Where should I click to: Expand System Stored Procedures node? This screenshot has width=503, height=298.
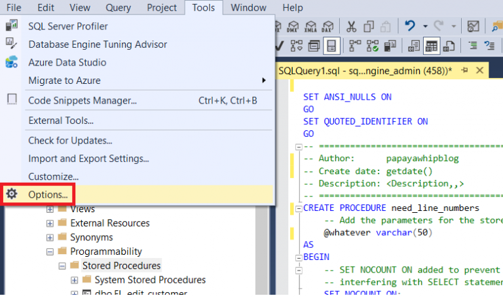point(74,280)
